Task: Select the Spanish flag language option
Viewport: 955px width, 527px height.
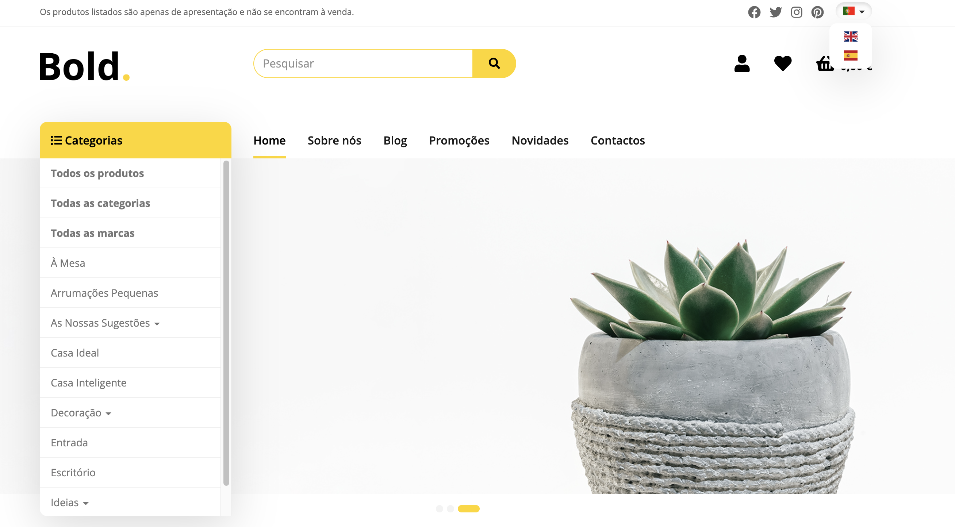Action: pyautogui.click(x=851, y=55)
